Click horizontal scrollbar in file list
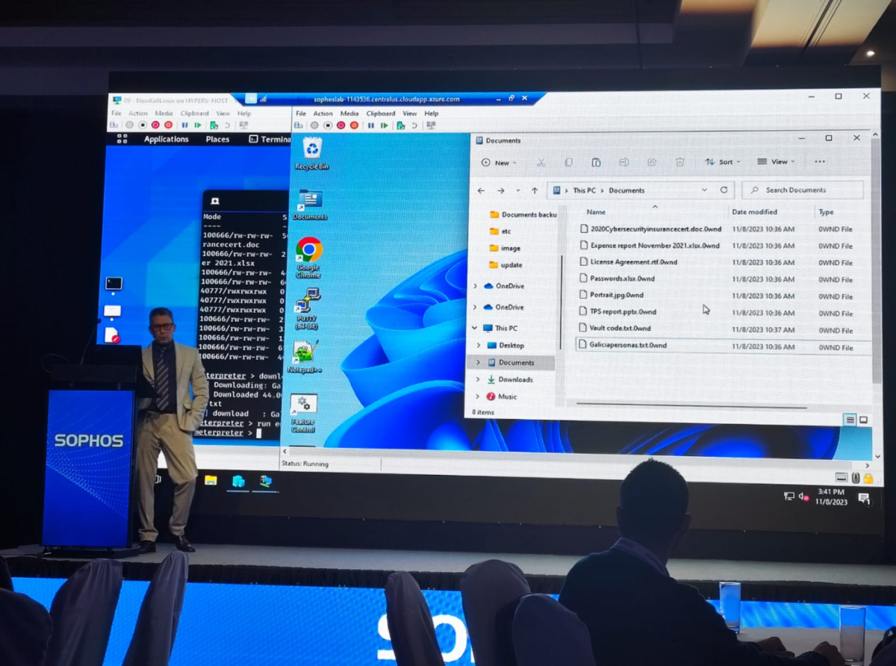 click(x=692, y=407)
